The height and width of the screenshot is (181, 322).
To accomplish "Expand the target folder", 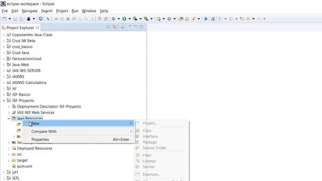I will [9, 160].
